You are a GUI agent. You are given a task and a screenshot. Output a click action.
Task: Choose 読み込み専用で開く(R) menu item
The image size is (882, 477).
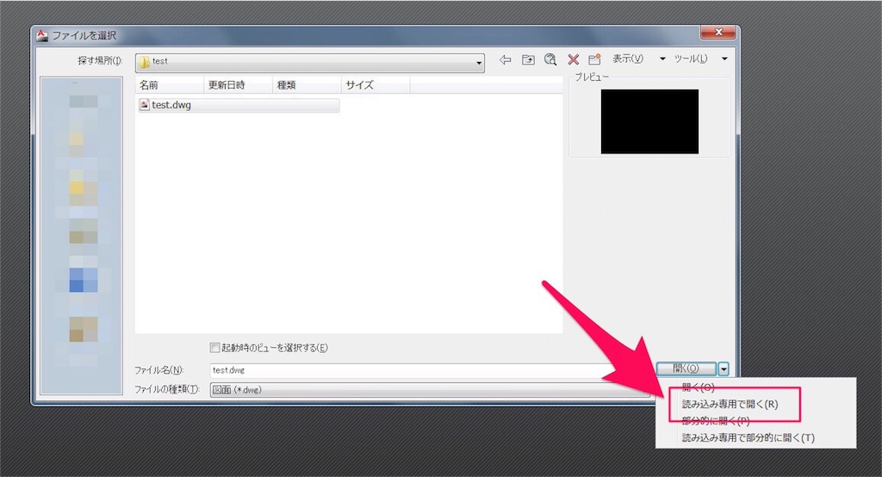730,405
